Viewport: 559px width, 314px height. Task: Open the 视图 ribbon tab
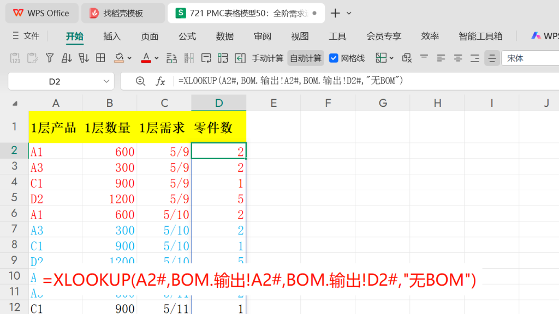tap(300, 37)
